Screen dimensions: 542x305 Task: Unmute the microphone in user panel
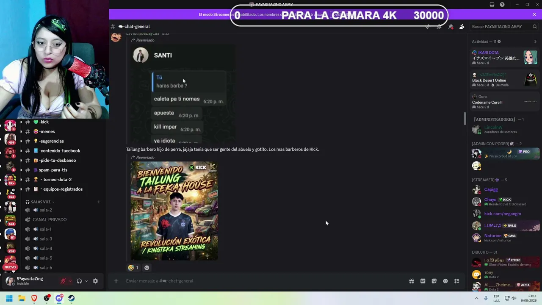coord(63,281)
